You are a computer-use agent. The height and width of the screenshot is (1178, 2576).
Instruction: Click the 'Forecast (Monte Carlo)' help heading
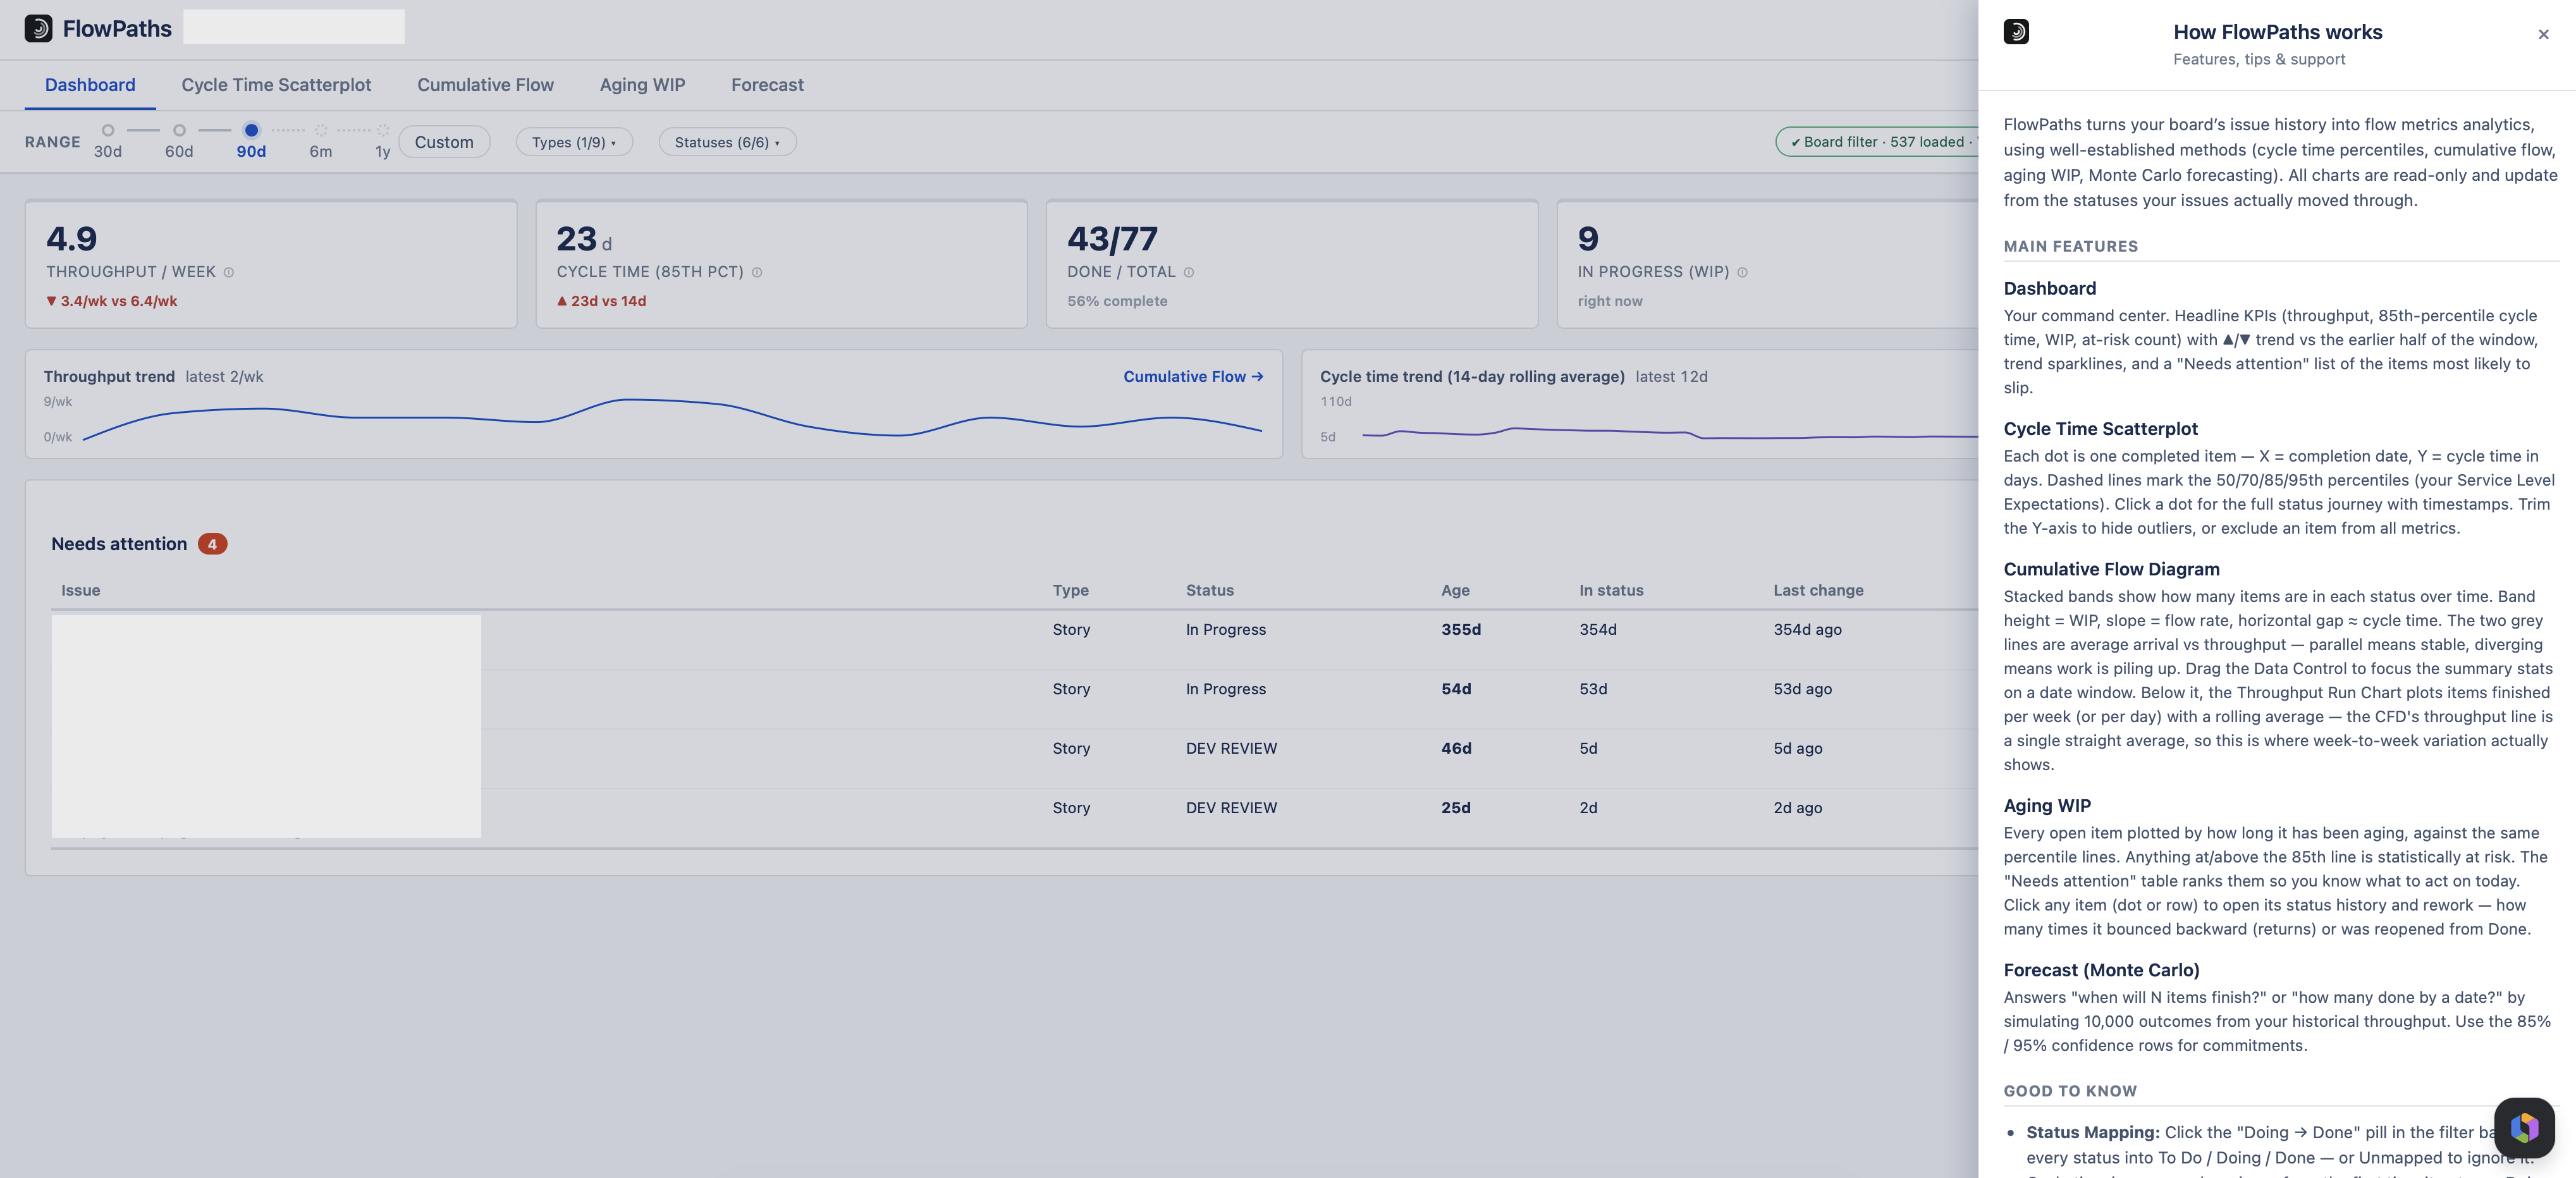click(2101, 970)
